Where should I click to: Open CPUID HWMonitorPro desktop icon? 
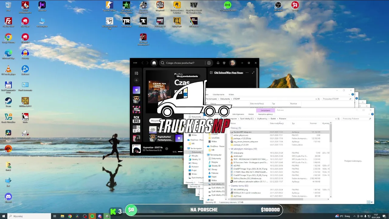[x=25, y=7]
